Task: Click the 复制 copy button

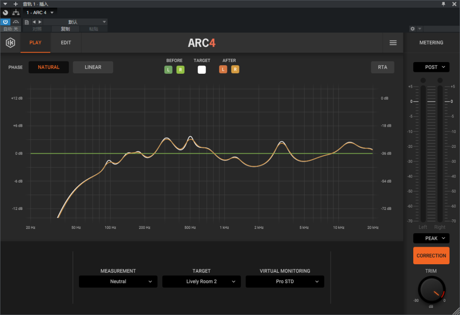Action: coord(65,29)
